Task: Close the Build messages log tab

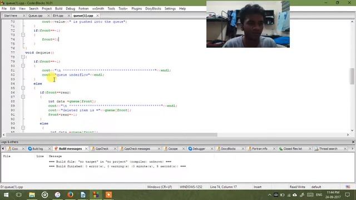Action: (x=86, y=149)
